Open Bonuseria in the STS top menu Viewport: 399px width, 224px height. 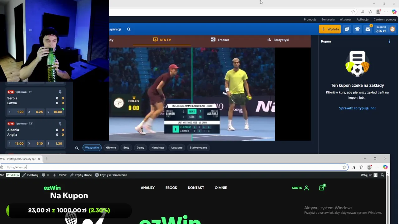(x=328, y=19)
